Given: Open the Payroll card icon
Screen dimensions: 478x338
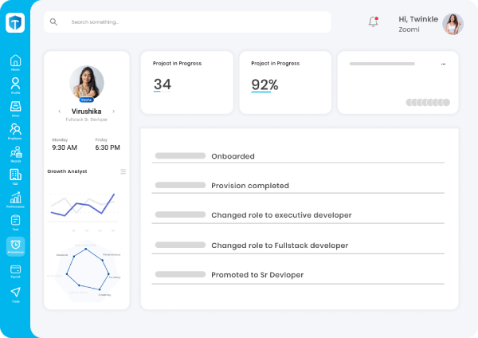Looking at the screenshot, I should coord(15,270).
